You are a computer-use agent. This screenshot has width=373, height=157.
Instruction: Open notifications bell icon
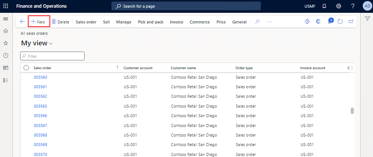pyautogui.click(x=324, y=6)
